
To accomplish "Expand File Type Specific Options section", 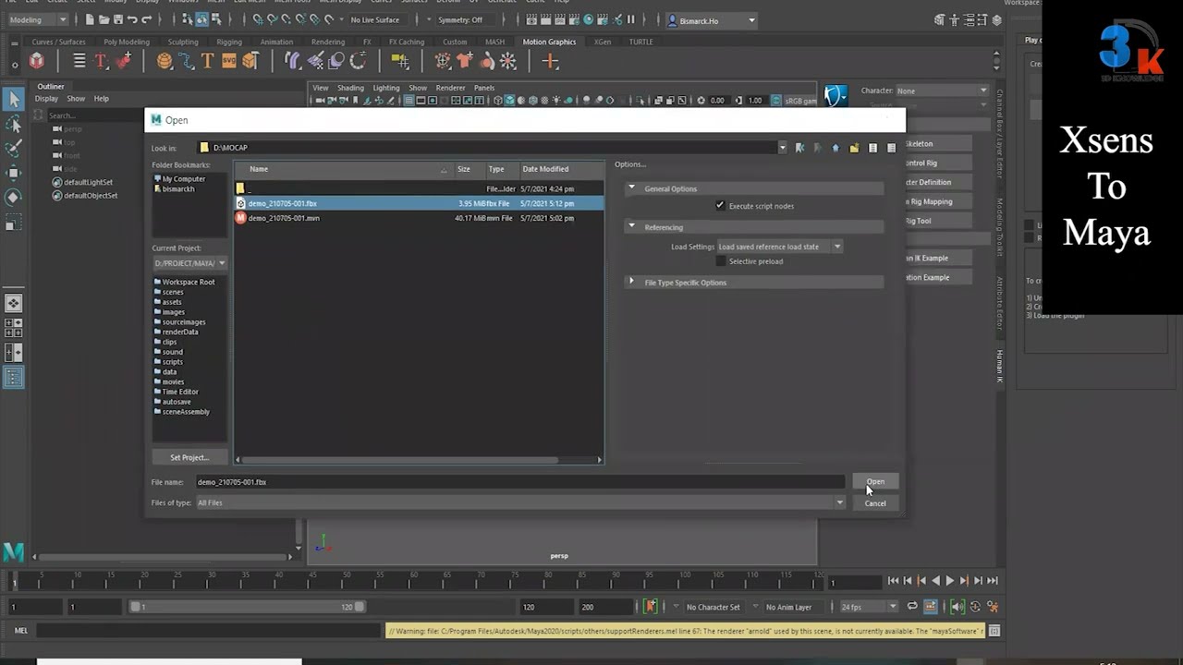I will [632, 282].
